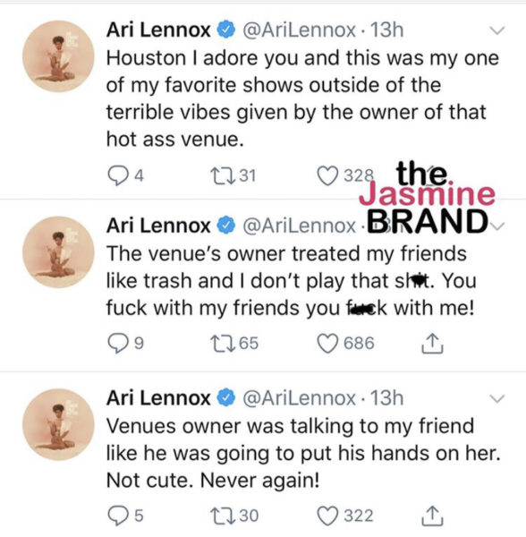The height and width of the screenshot is (537, 526).
Task: Share the Never again tweet
Action: click(432, 516)
